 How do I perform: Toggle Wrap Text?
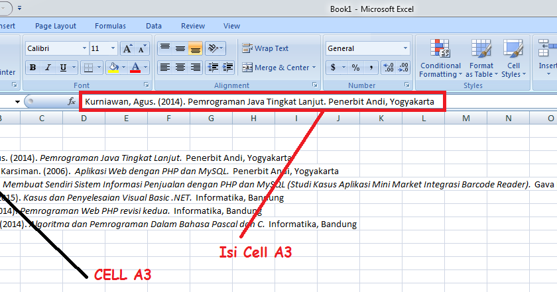tap(265, 48)
